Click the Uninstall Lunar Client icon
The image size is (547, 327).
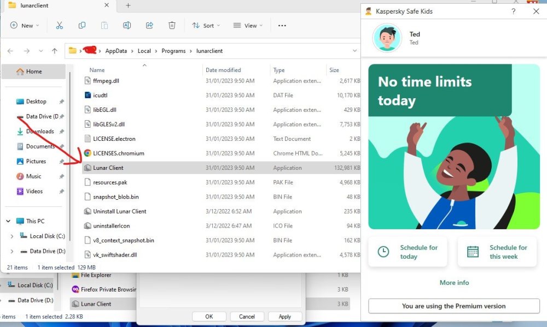tap(88, 211)
